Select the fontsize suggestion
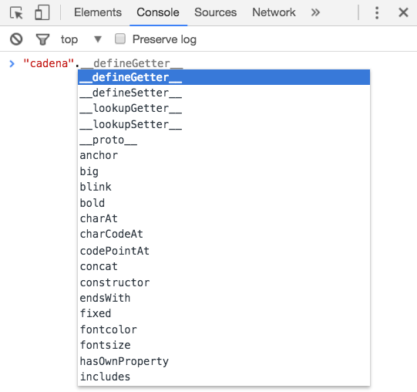Viewport: 417px width, 392px height. tap(224, 345)
